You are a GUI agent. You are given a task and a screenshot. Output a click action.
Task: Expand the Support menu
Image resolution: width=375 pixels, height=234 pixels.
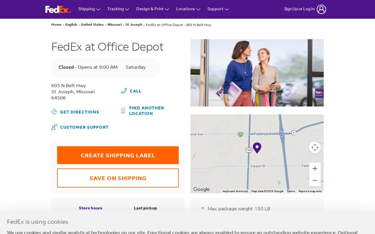tap(218, 9)
